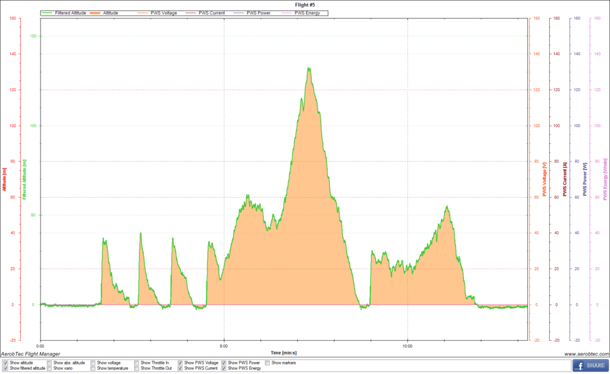This screenshot has height=374, width=610.
Task: Tick the Show Throttle Out checkbox
Action: [x=136, y=369]
